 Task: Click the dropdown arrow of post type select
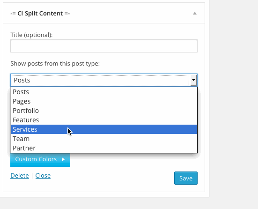tap(193, 80)
